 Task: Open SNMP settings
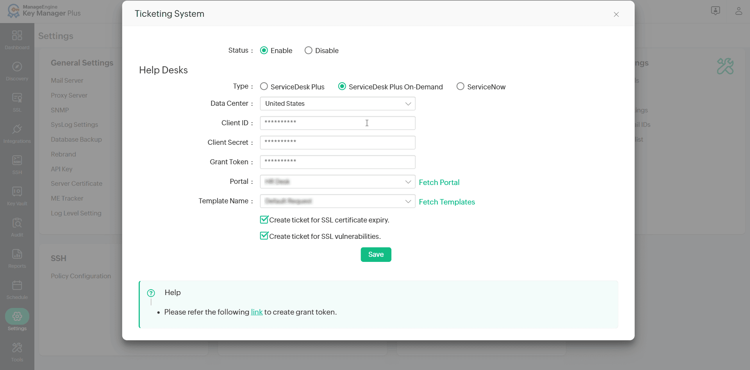tap(60, 110)
